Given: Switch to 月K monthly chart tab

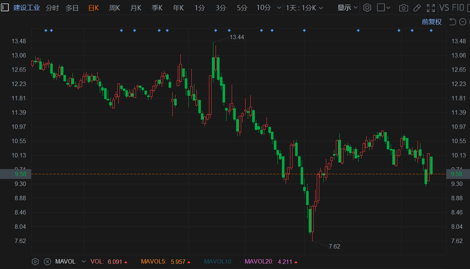Looking at the screenshot, I should [x=136, y=8].
